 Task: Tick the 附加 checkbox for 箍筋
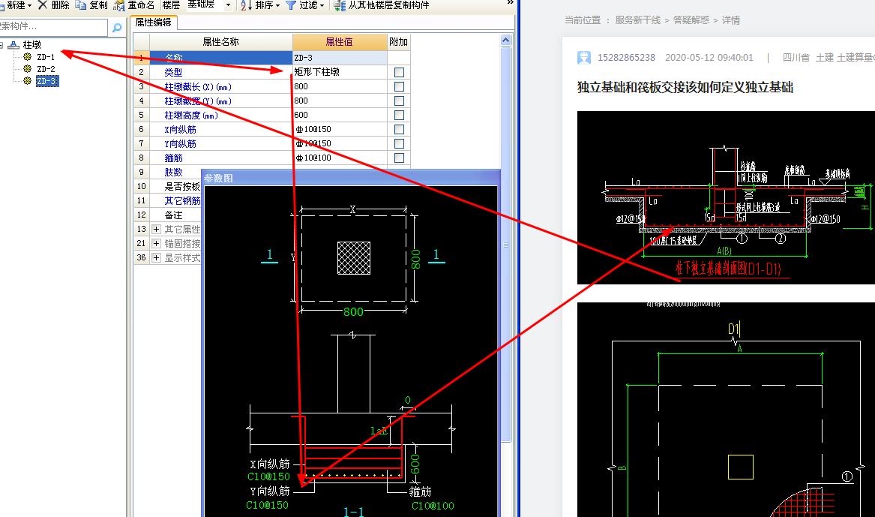399,158
